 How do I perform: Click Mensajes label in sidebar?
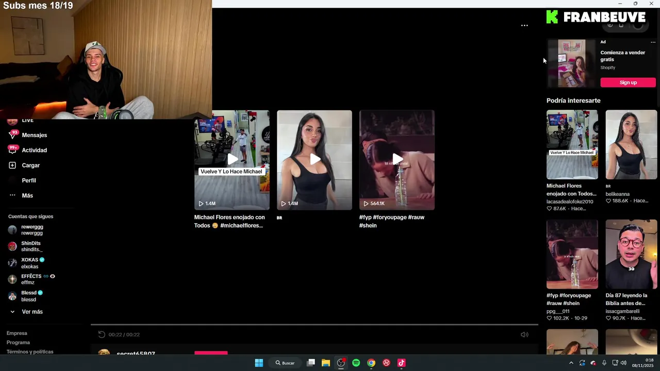point(35,135)
